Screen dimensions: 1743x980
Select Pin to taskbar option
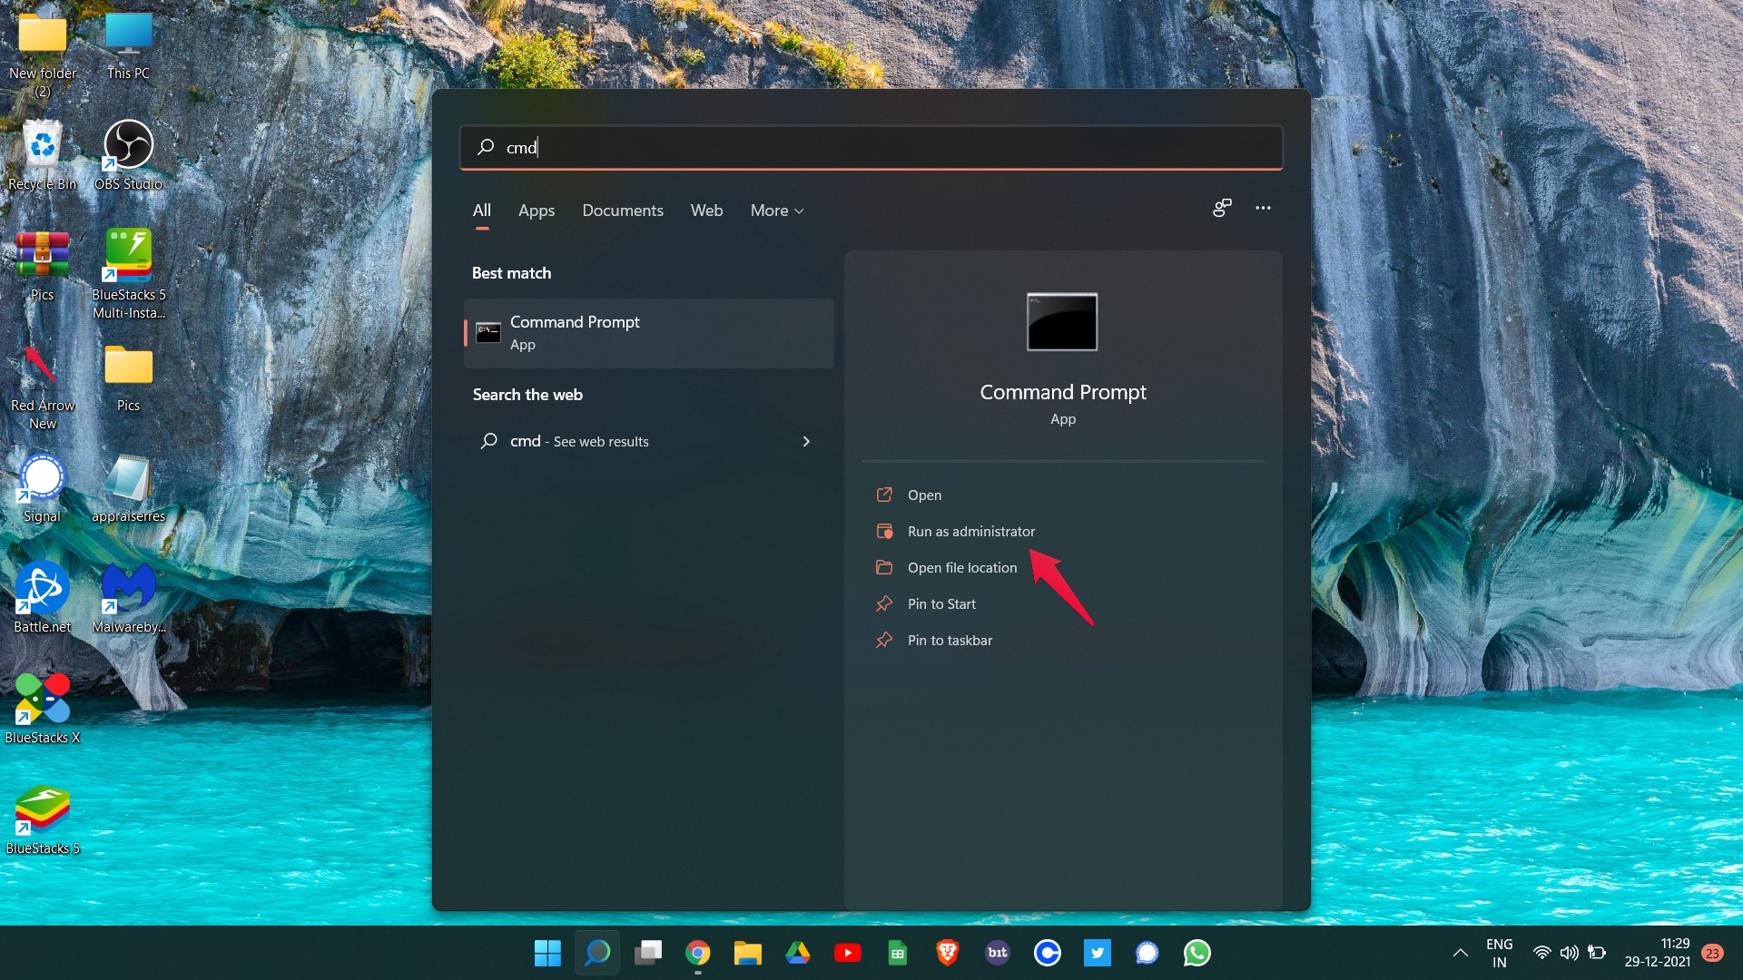coord(951,640)
